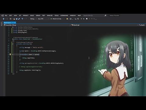146x110 pixels.
Task: Open the Toolbox side tab
Action: (2, 24)
